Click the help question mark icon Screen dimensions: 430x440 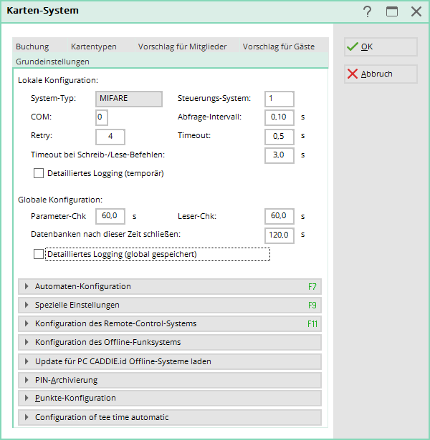pyautogui.click(x=368, y=11)
